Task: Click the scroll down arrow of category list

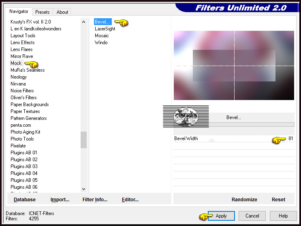Action: (x=84, y=189)
